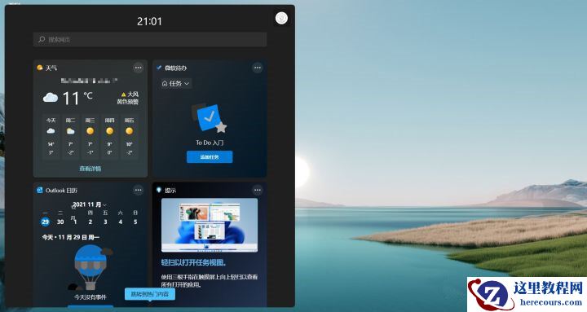Select date 2 in the Outlook calendar

(x=90, y=222)
